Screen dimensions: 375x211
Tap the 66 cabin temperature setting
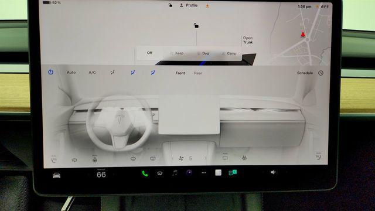pos(101,175)
